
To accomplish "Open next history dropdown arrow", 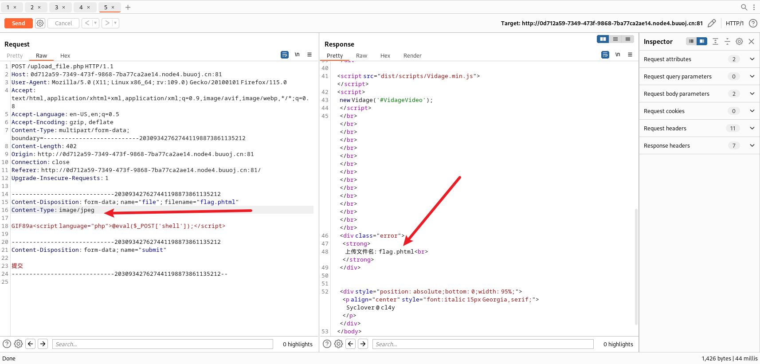I will (x=115, y=23).
